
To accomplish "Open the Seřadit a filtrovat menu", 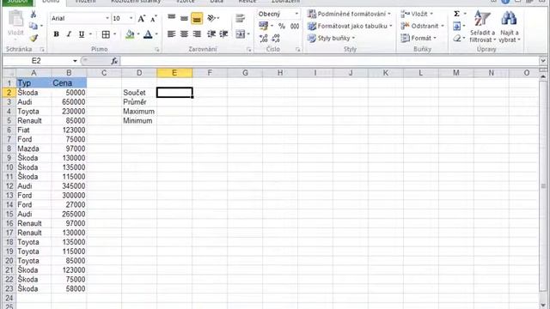I will click(x=483, y=27).
